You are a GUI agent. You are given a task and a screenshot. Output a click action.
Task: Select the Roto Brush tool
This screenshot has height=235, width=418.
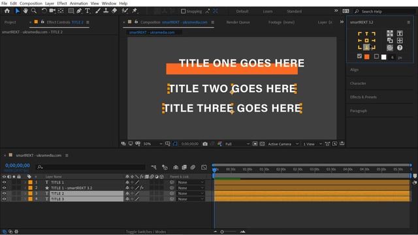125,11
